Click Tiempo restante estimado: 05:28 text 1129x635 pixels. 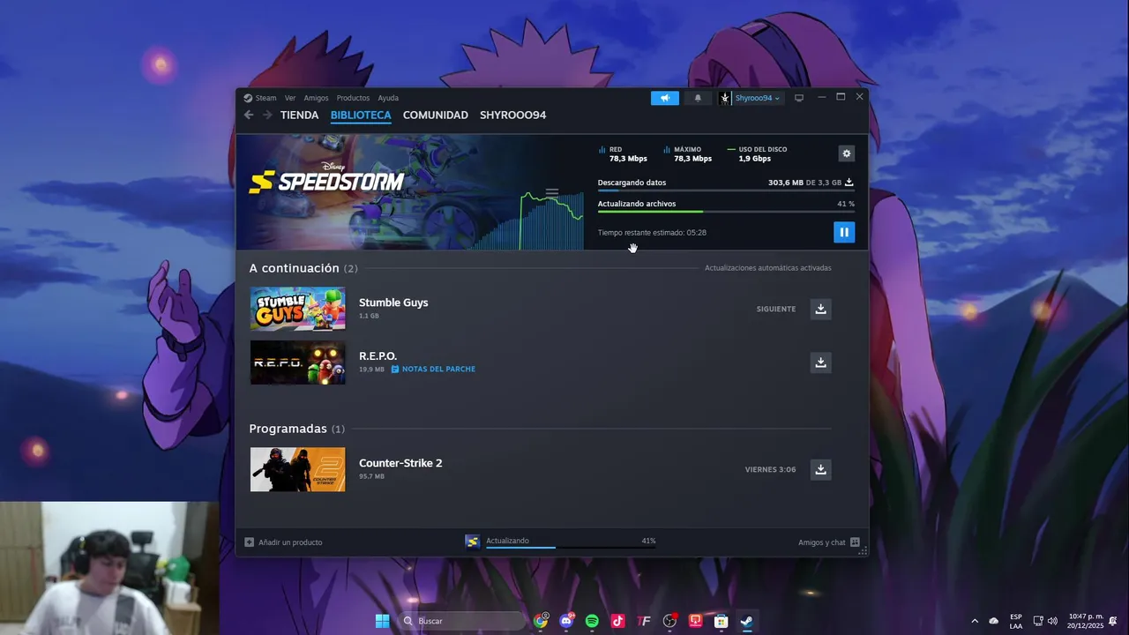[652, 233]
